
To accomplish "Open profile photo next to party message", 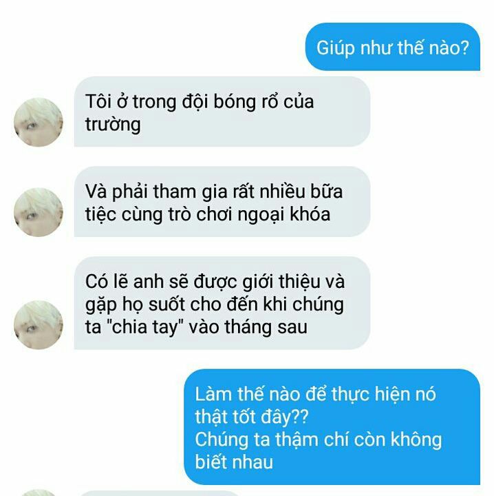I will (x=39, y=212).
